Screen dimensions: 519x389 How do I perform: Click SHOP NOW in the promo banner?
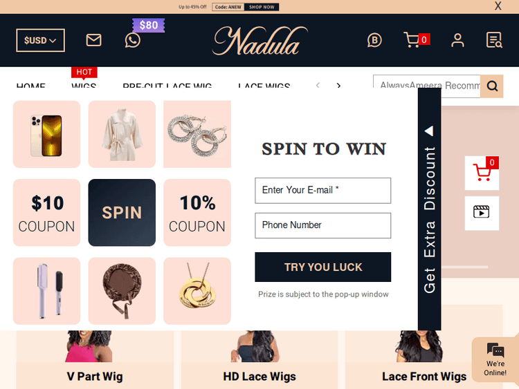pyautogui.click(x=262, y=7)
